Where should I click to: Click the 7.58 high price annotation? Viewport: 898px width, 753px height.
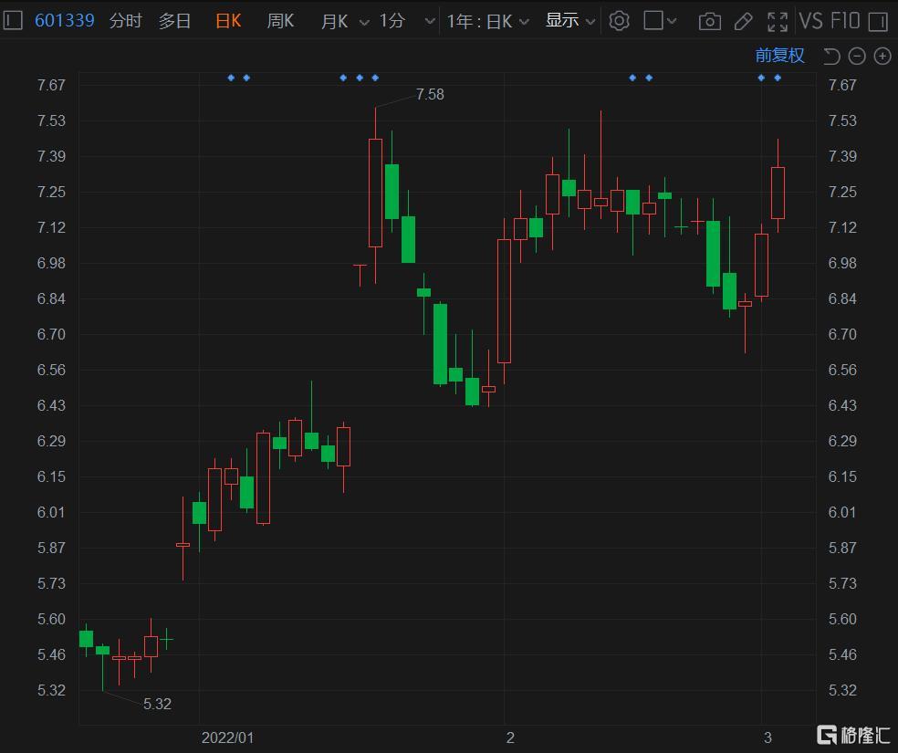[430, 95]
